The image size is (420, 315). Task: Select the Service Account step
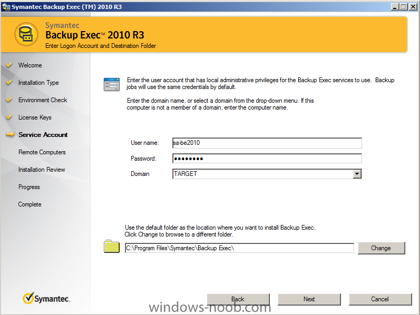[43, 135]
